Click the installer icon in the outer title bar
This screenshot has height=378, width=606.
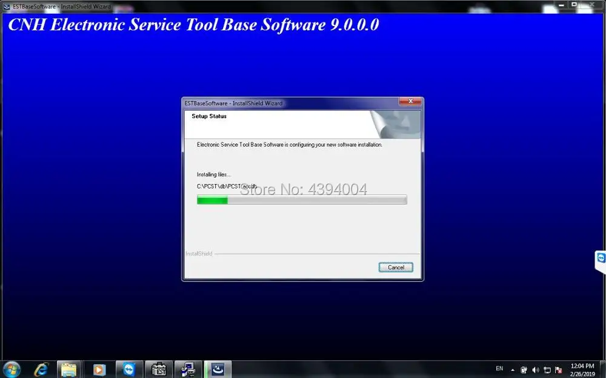(x=7, y=6)
